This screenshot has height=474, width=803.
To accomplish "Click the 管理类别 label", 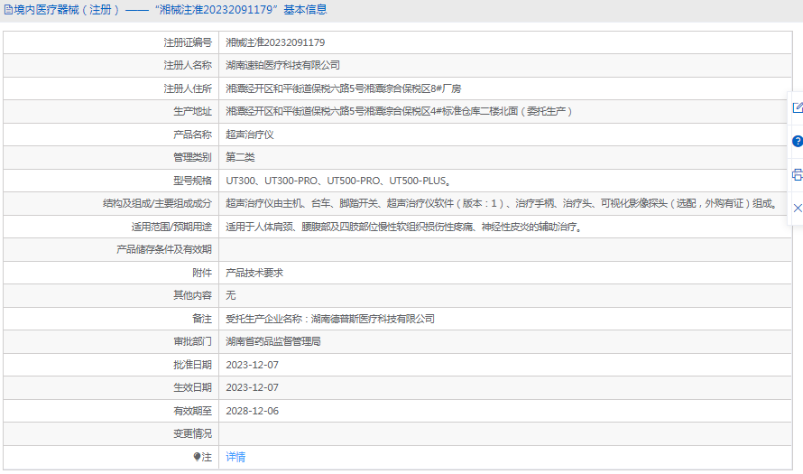I will point(192,157).
